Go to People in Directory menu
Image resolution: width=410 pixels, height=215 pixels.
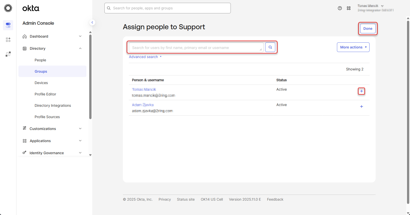(40, 60)
